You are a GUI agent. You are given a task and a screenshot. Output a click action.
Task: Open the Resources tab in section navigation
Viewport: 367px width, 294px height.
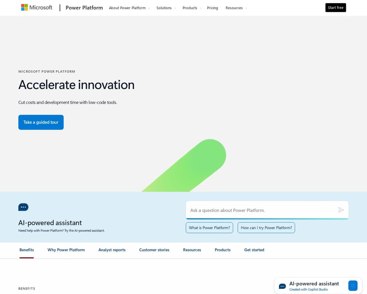[x=192, y=250]
